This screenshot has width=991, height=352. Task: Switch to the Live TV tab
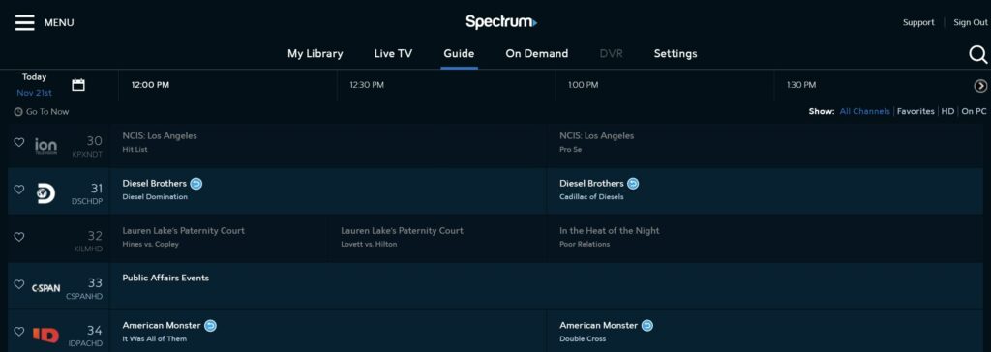click(393, 54)
